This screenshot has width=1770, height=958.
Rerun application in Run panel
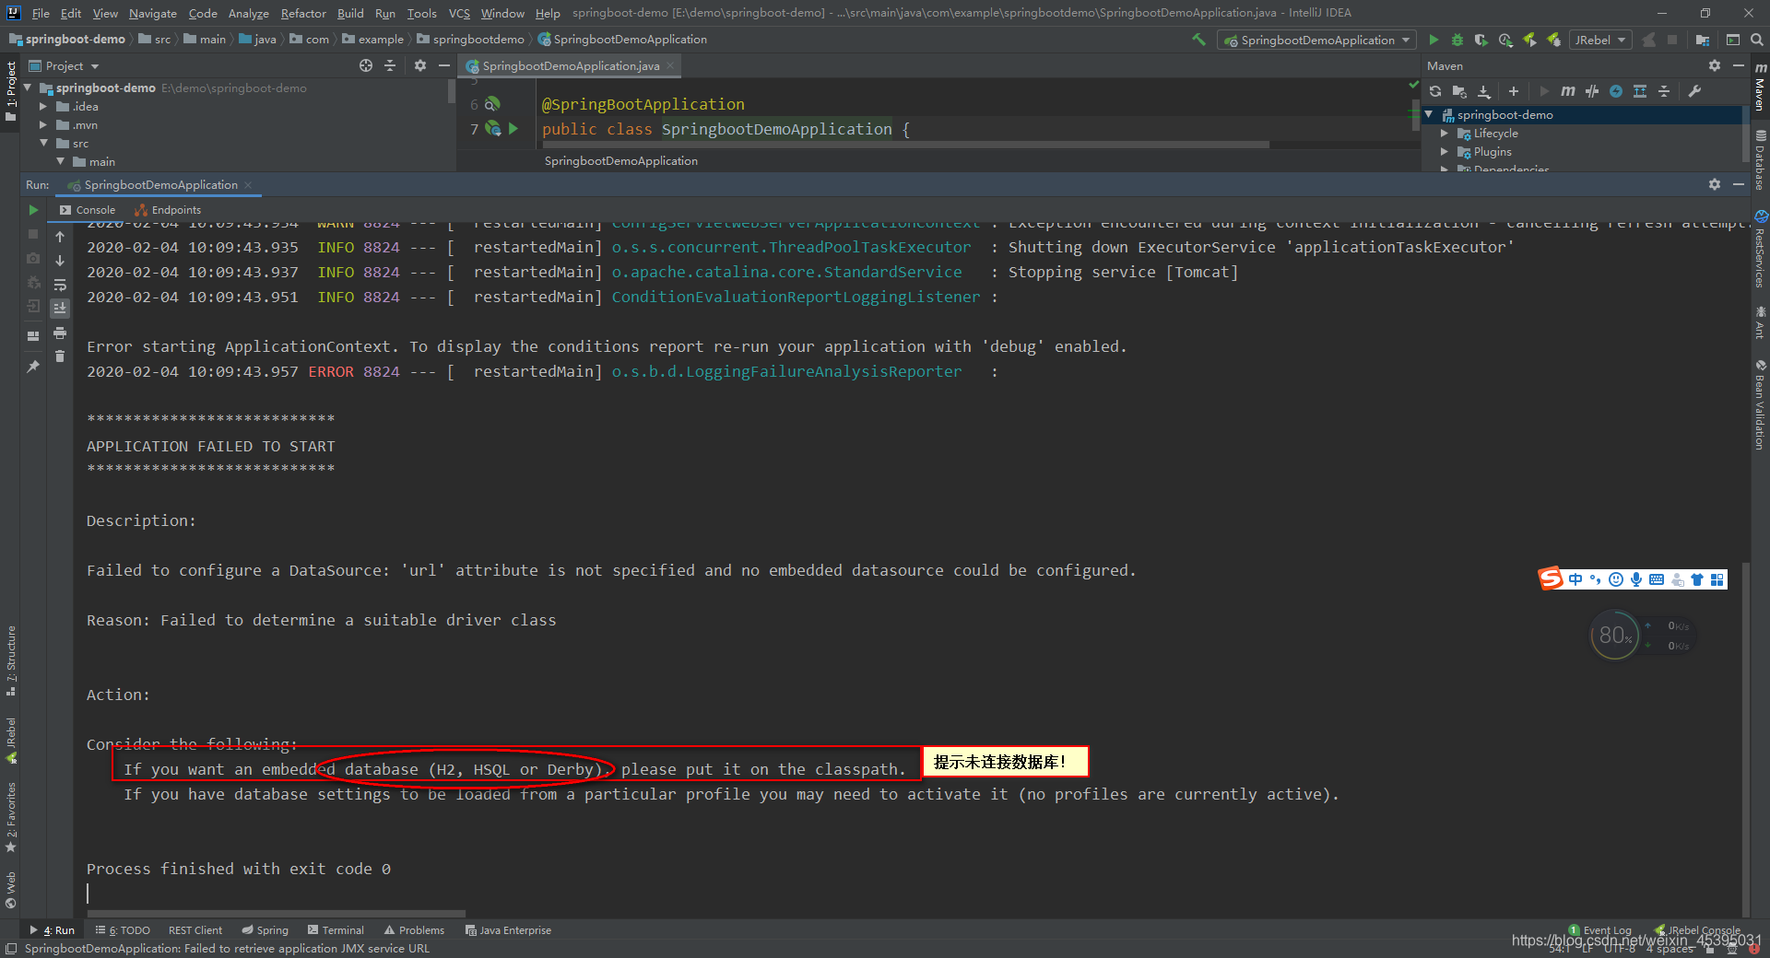click(33, 210)
